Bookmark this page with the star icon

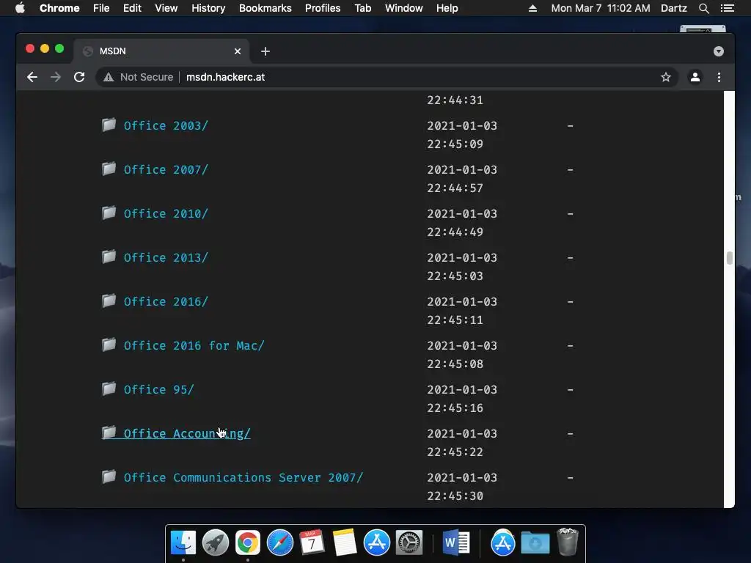pyautogui.click(x=666, y=77)
